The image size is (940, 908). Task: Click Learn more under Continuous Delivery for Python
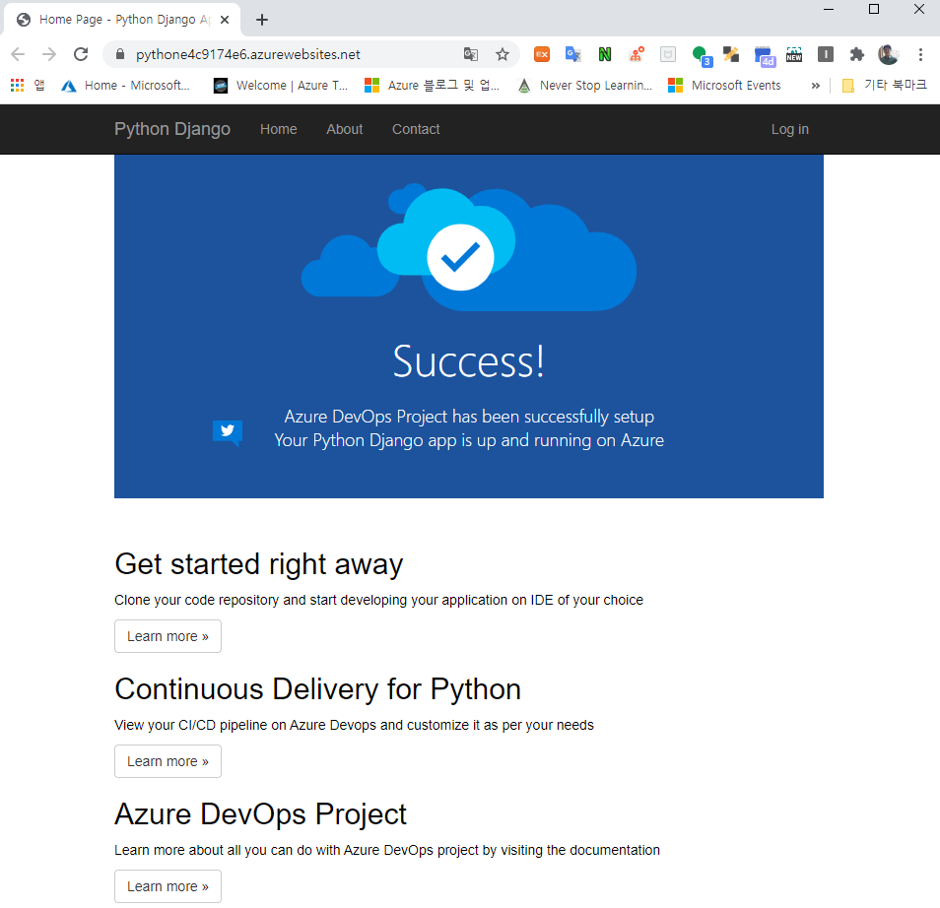(168, 761)
